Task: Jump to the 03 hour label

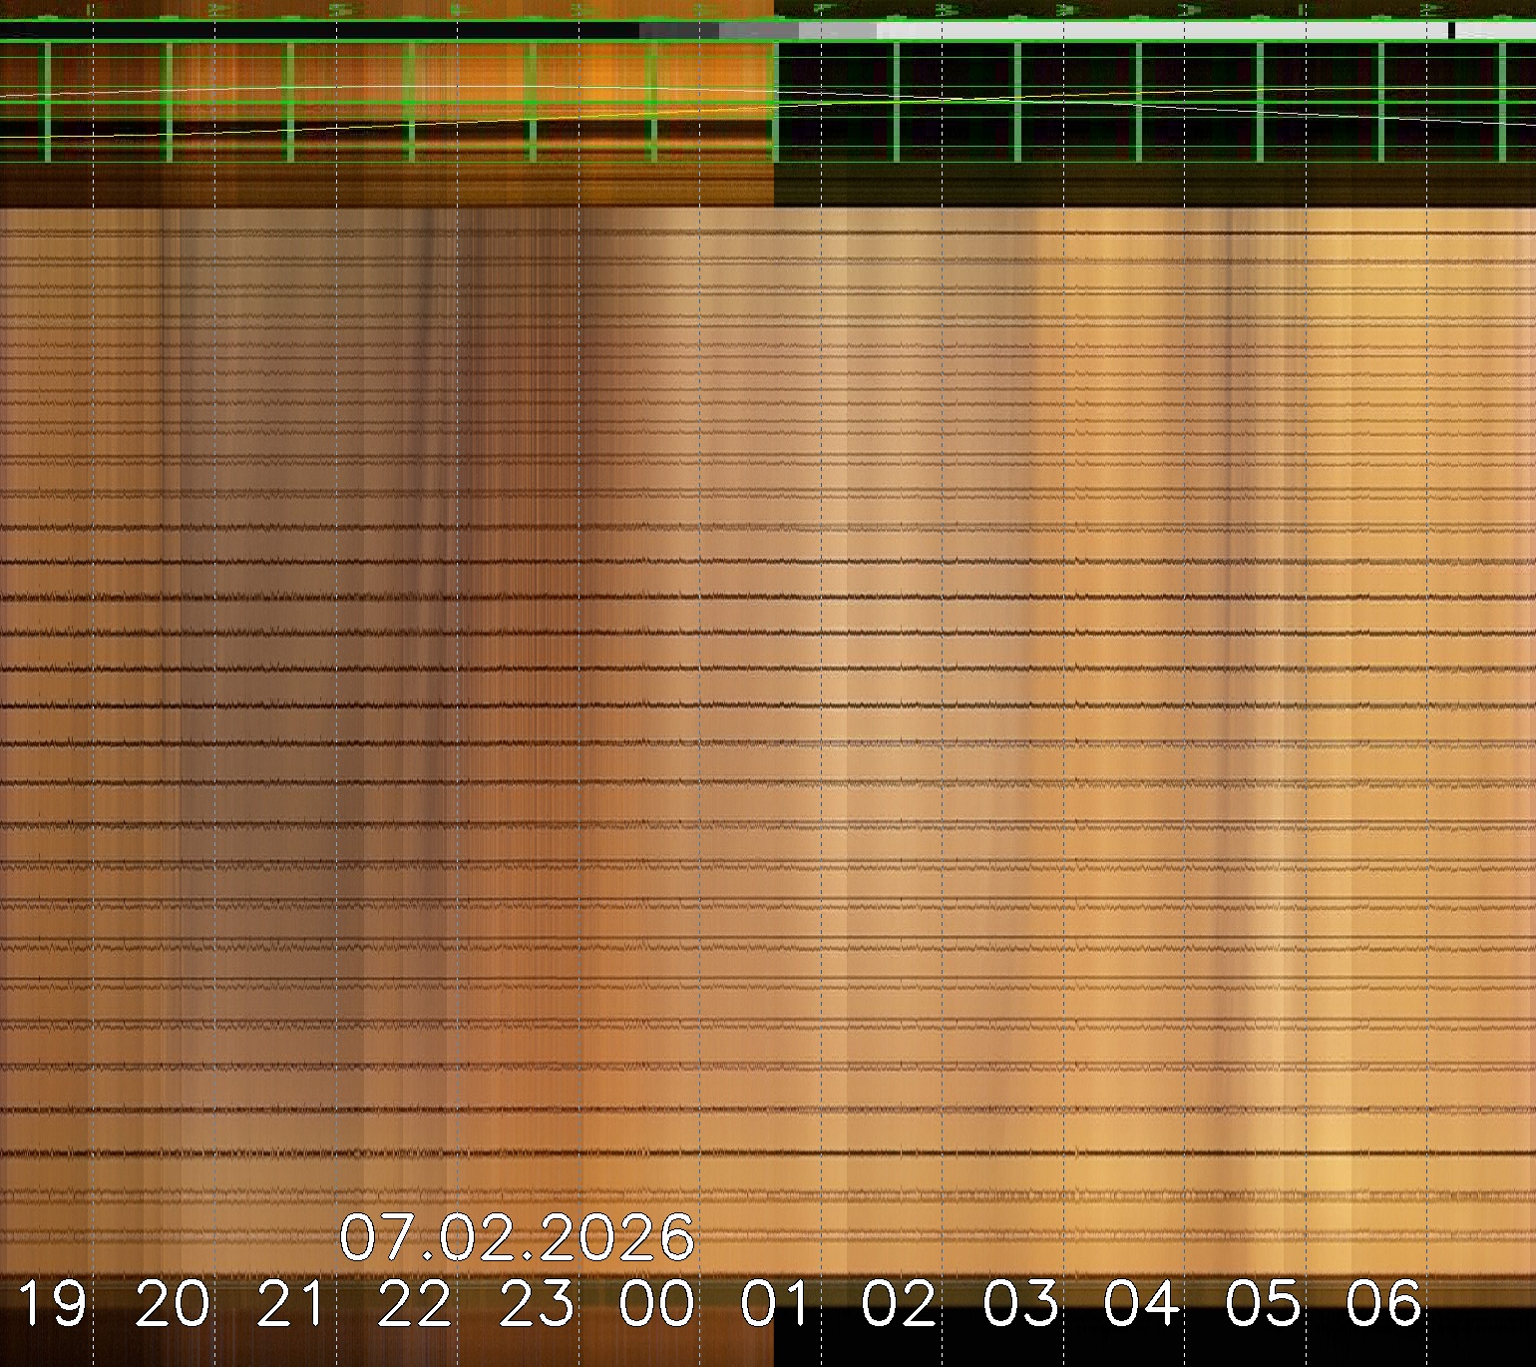Action: click(x=1020, y=1303)
